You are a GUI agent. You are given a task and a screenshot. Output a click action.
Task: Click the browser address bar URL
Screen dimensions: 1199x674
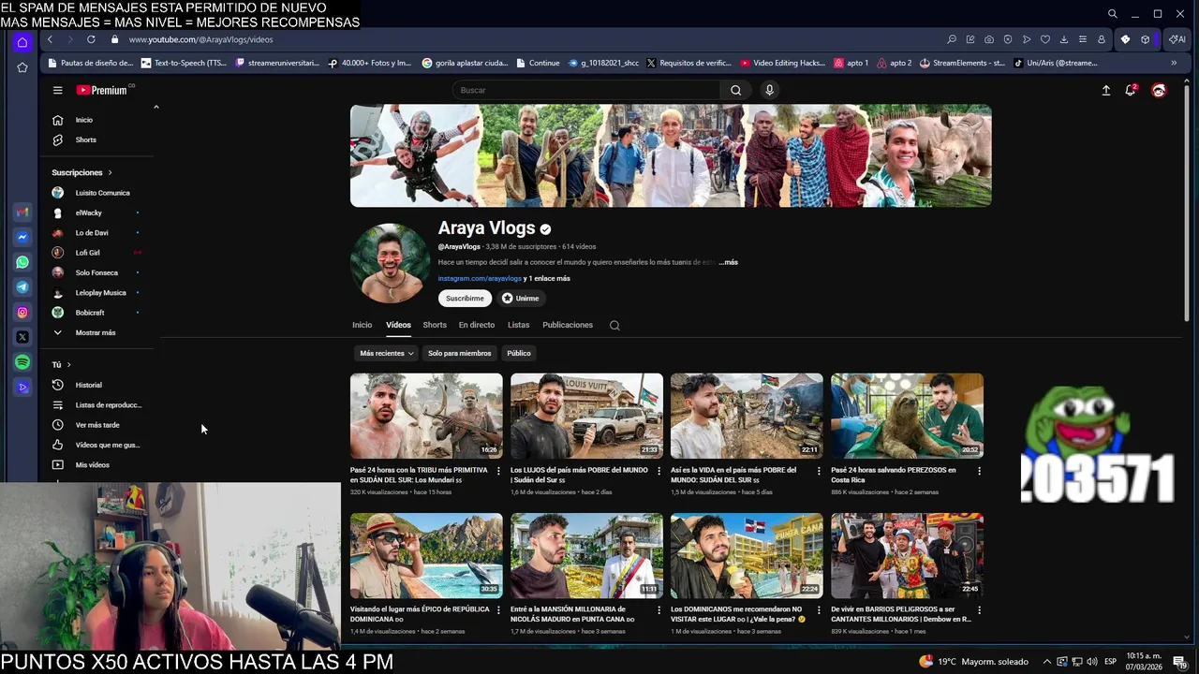[x=200, y=39]
